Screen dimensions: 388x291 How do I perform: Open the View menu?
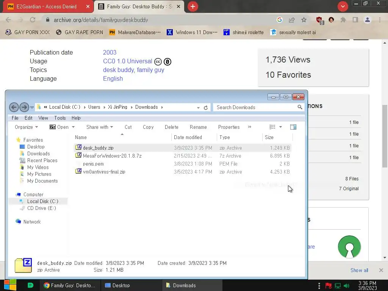pyautogui.click(x=43, y=118)
